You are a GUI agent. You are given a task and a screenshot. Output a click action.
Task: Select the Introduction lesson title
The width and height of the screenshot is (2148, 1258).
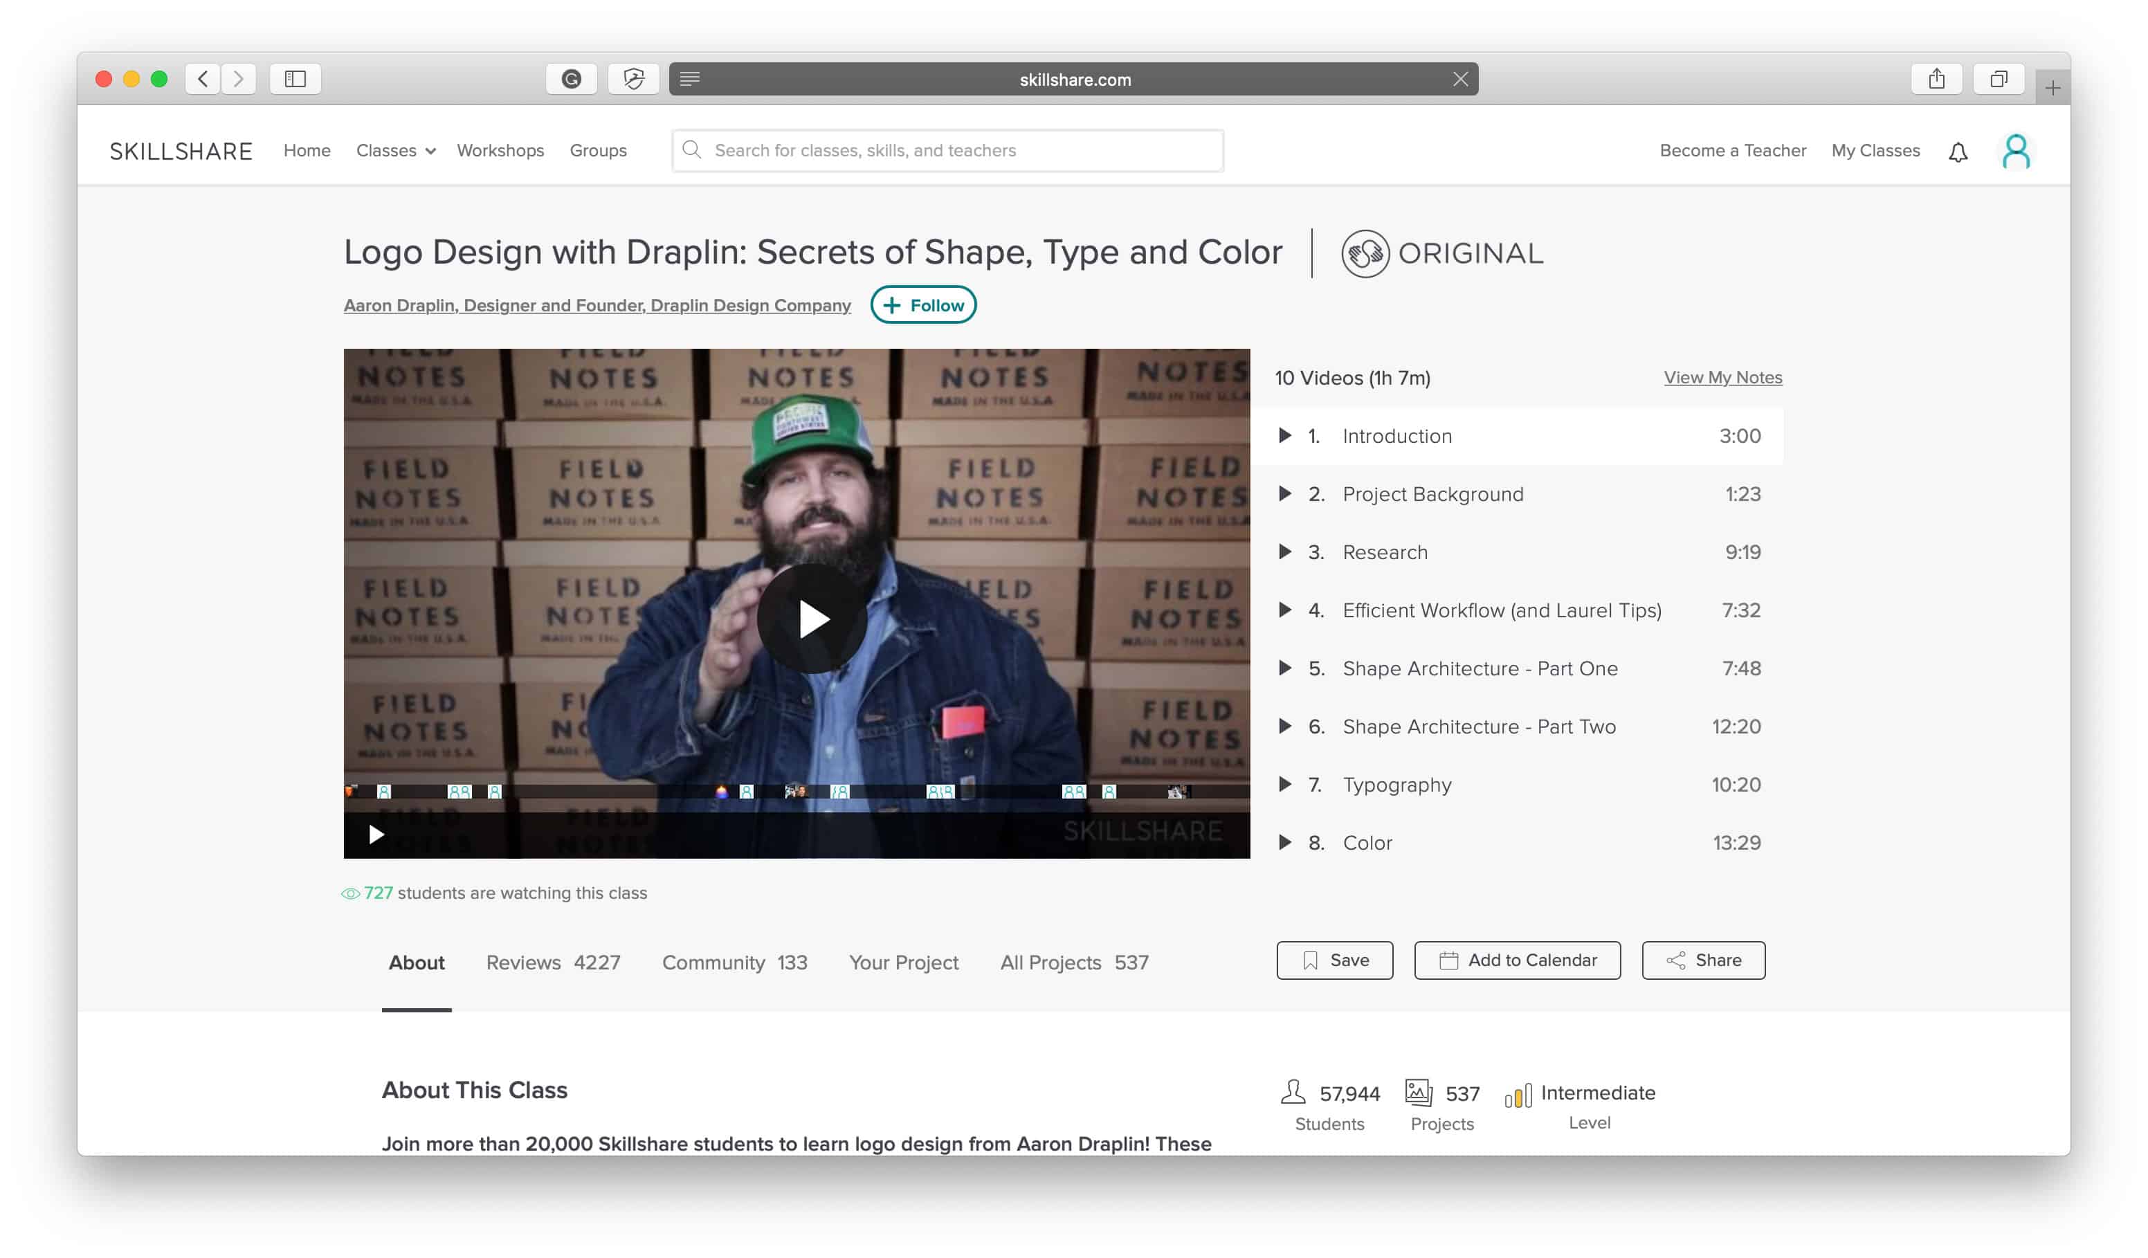pos(1397,435)
